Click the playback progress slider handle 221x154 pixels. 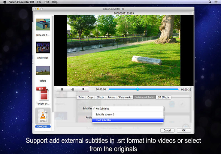coord(137,89)
